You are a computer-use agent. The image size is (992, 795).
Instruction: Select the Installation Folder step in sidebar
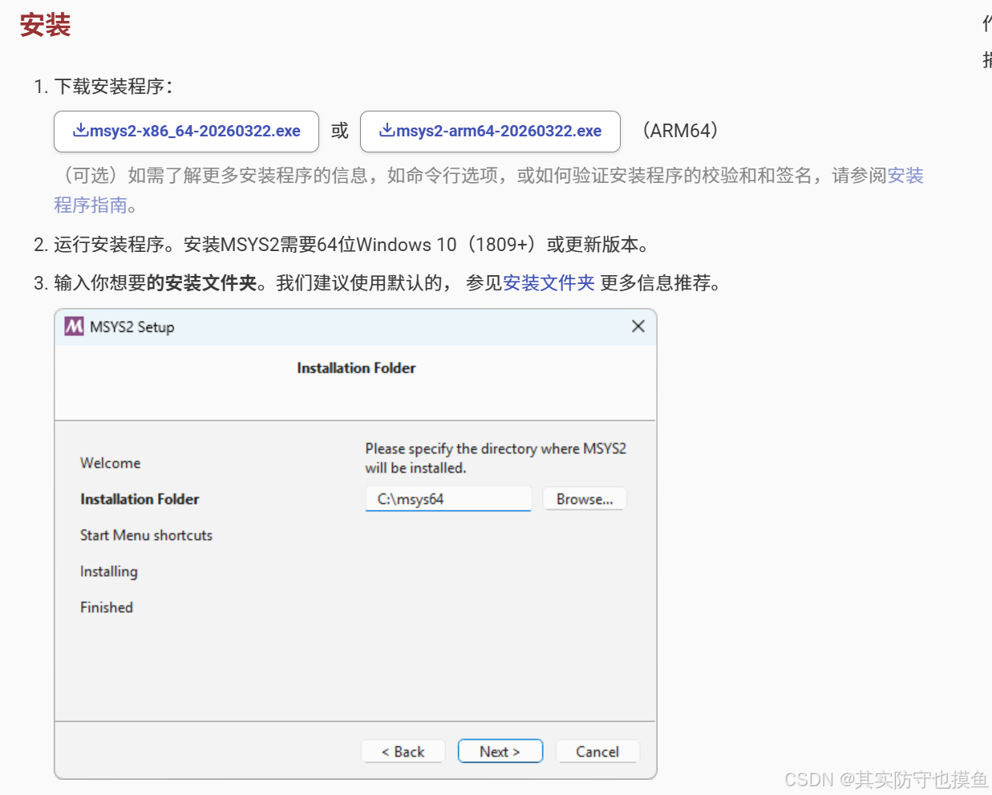(x=140, y=499)
